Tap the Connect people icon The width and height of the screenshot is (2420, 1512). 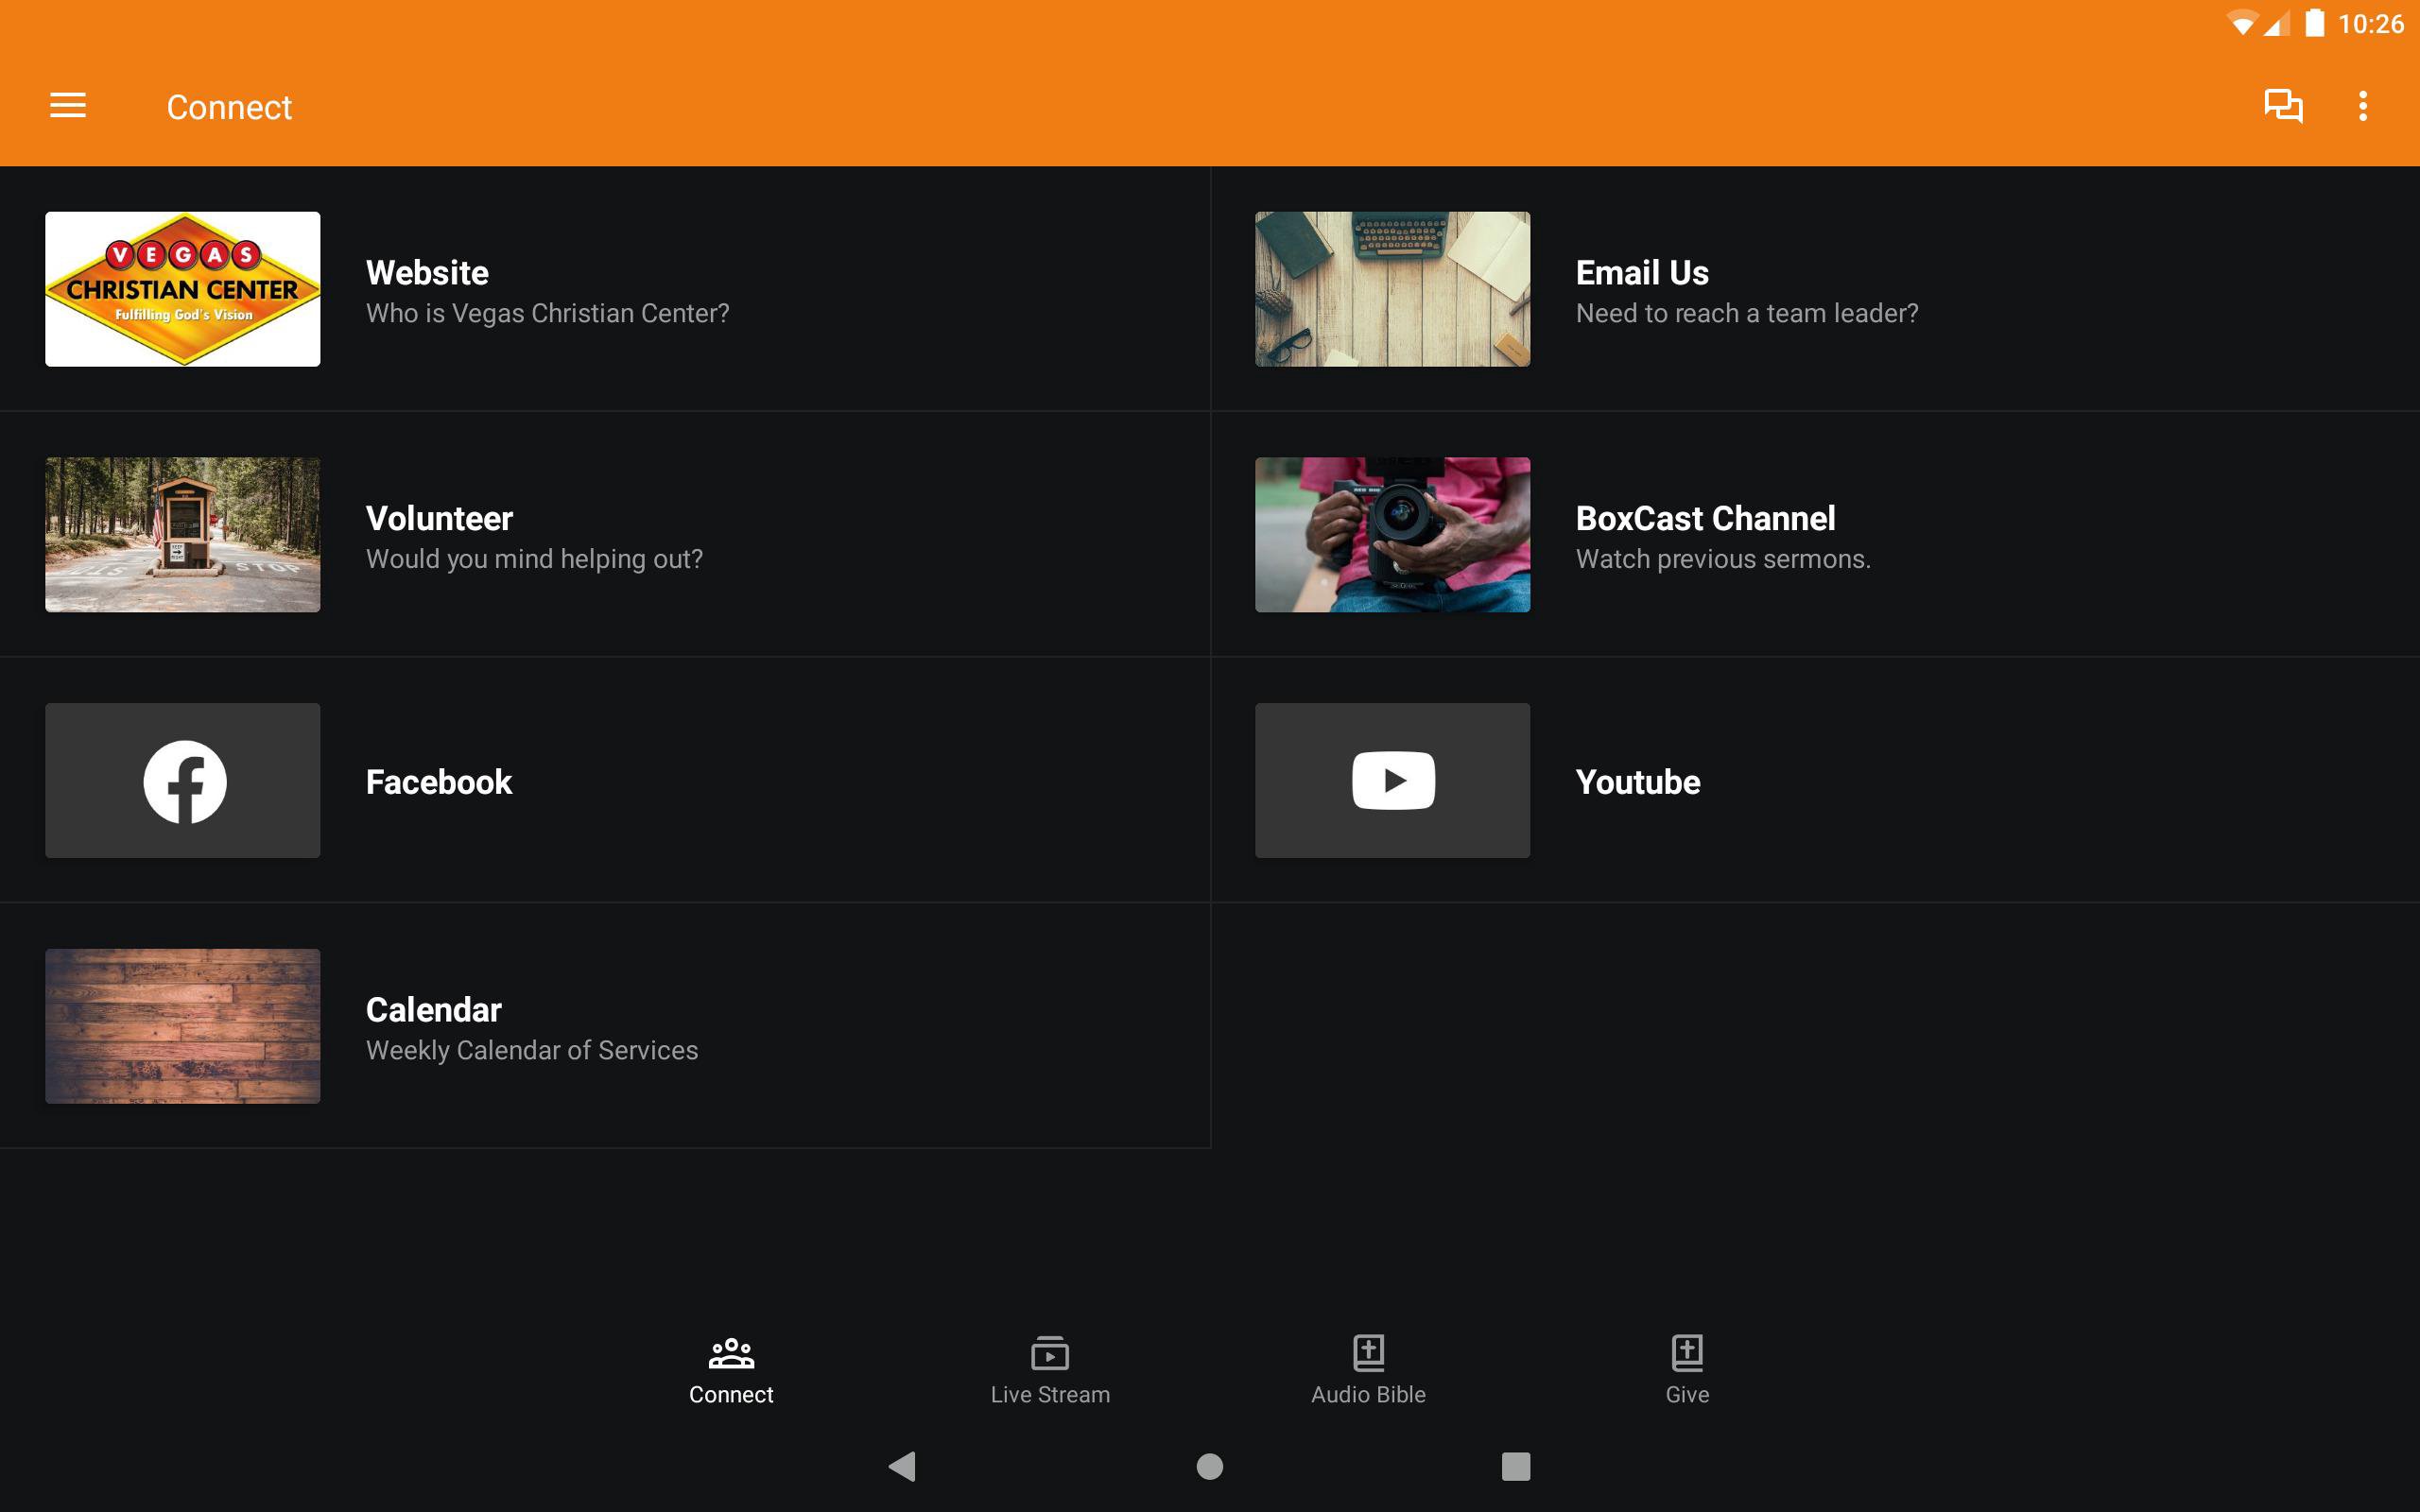pyautogui.click(x=731, y=1353)
